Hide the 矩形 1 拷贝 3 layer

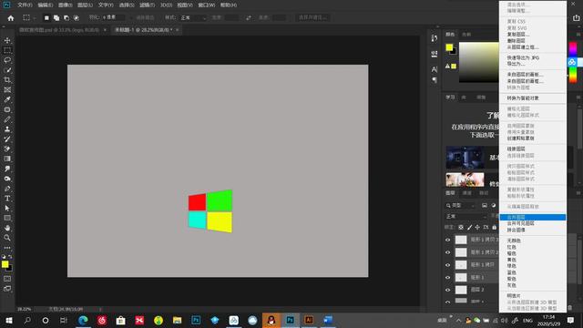(447, 240)
